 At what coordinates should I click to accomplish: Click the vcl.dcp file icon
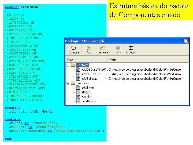[x=78, y=97]
